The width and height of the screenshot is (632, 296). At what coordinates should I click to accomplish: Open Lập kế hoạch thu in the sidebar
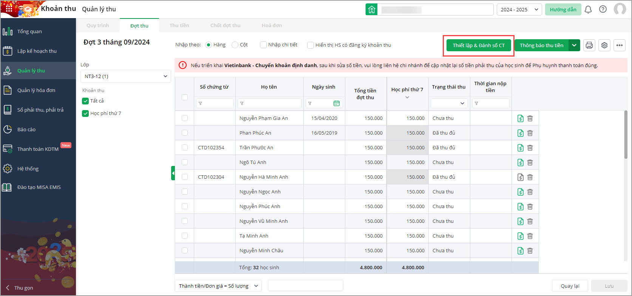pos(38,51)
